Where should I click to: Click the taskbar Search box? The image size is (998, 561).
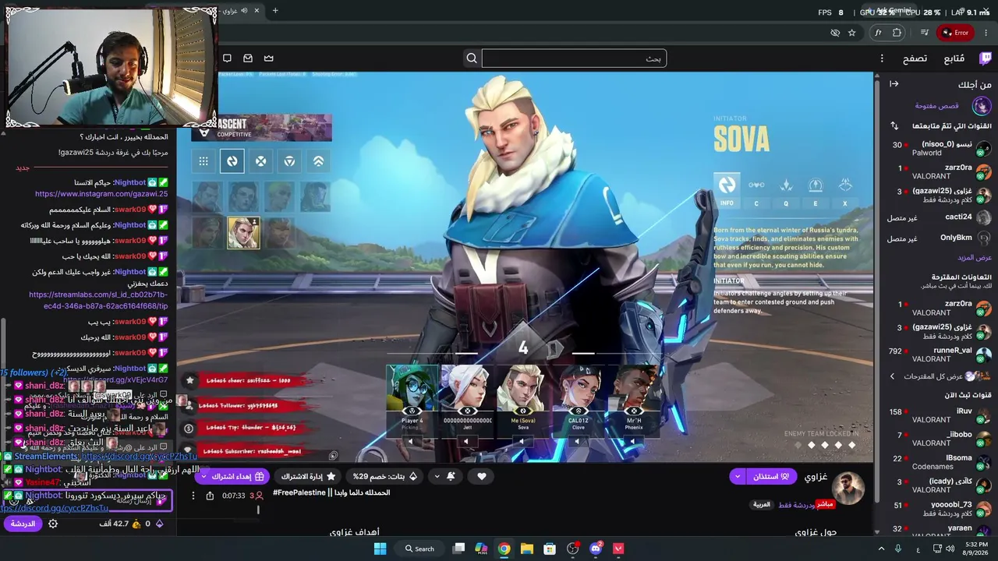420,549
